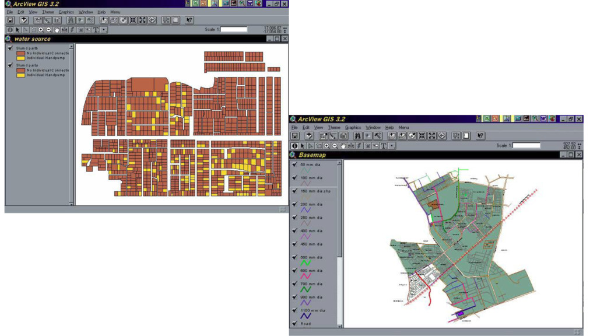
Task: Click green line symbol of 500 mm dia
Action: coord(305,263)
